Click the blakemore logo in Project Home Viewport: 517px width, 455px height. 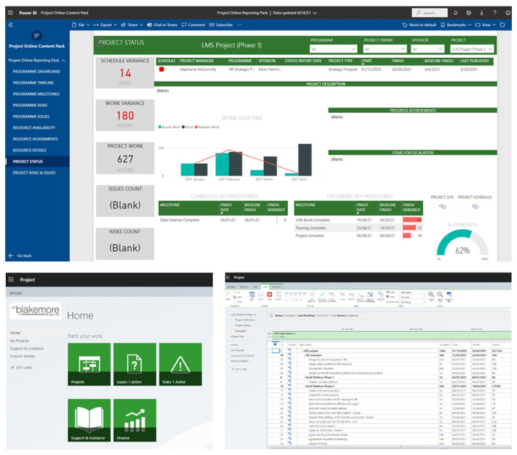click(36, 311)
